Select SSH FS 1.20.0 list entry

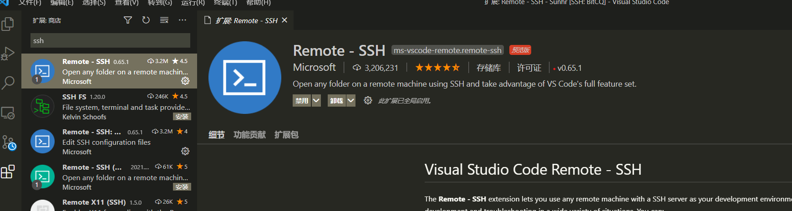109,107
